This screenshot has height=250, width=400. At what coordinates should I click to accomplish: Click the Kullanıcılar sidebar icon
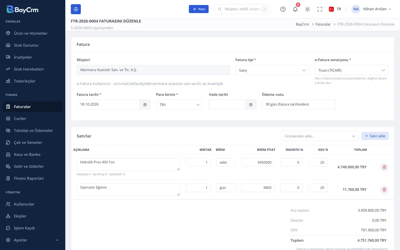pos(8,204)
